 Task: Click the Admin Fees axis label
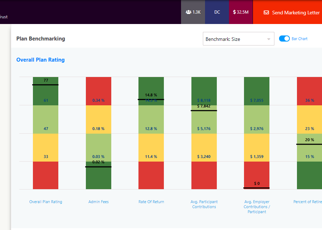point(98,202)
